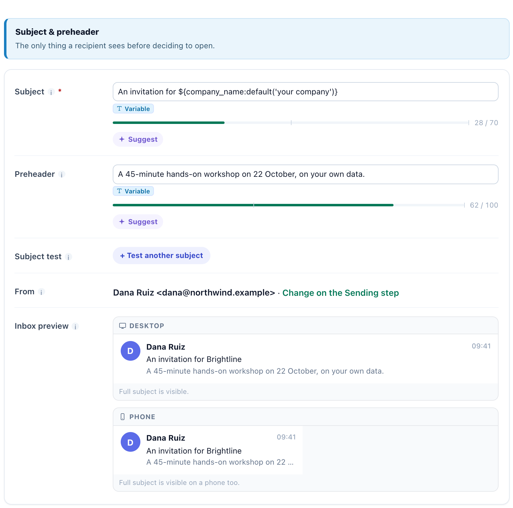Click 'Full subject is visible on a phone too.'
This screenshot has height=508, width=513.
click(x=179, y=482)
